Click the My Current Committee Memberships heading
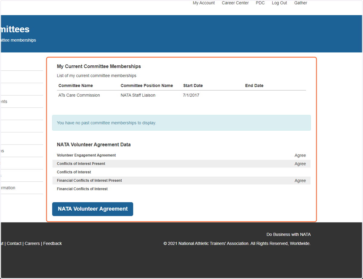The height and width of the screenshot is (279, 363). point(99,67)
